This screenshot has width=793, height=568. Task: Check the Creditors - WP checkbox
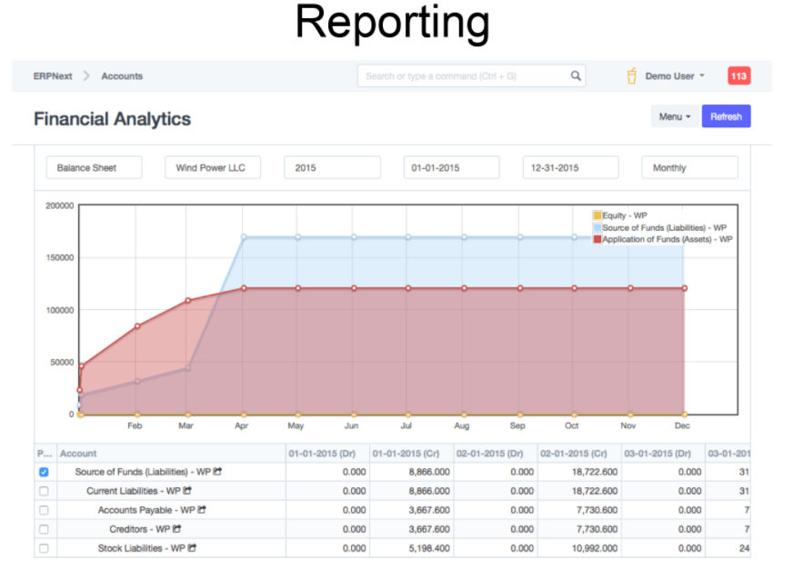(x=44, y=529)
